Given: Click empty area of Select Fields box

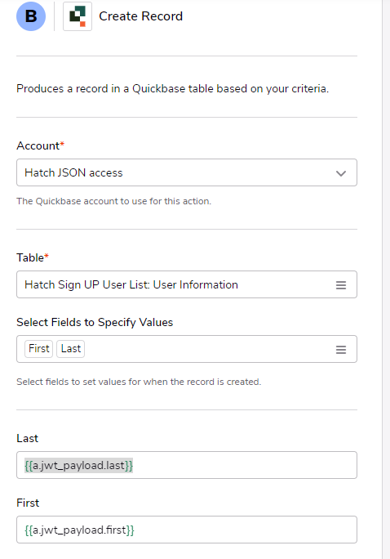Looking at the screenshot, I should 210,349.
